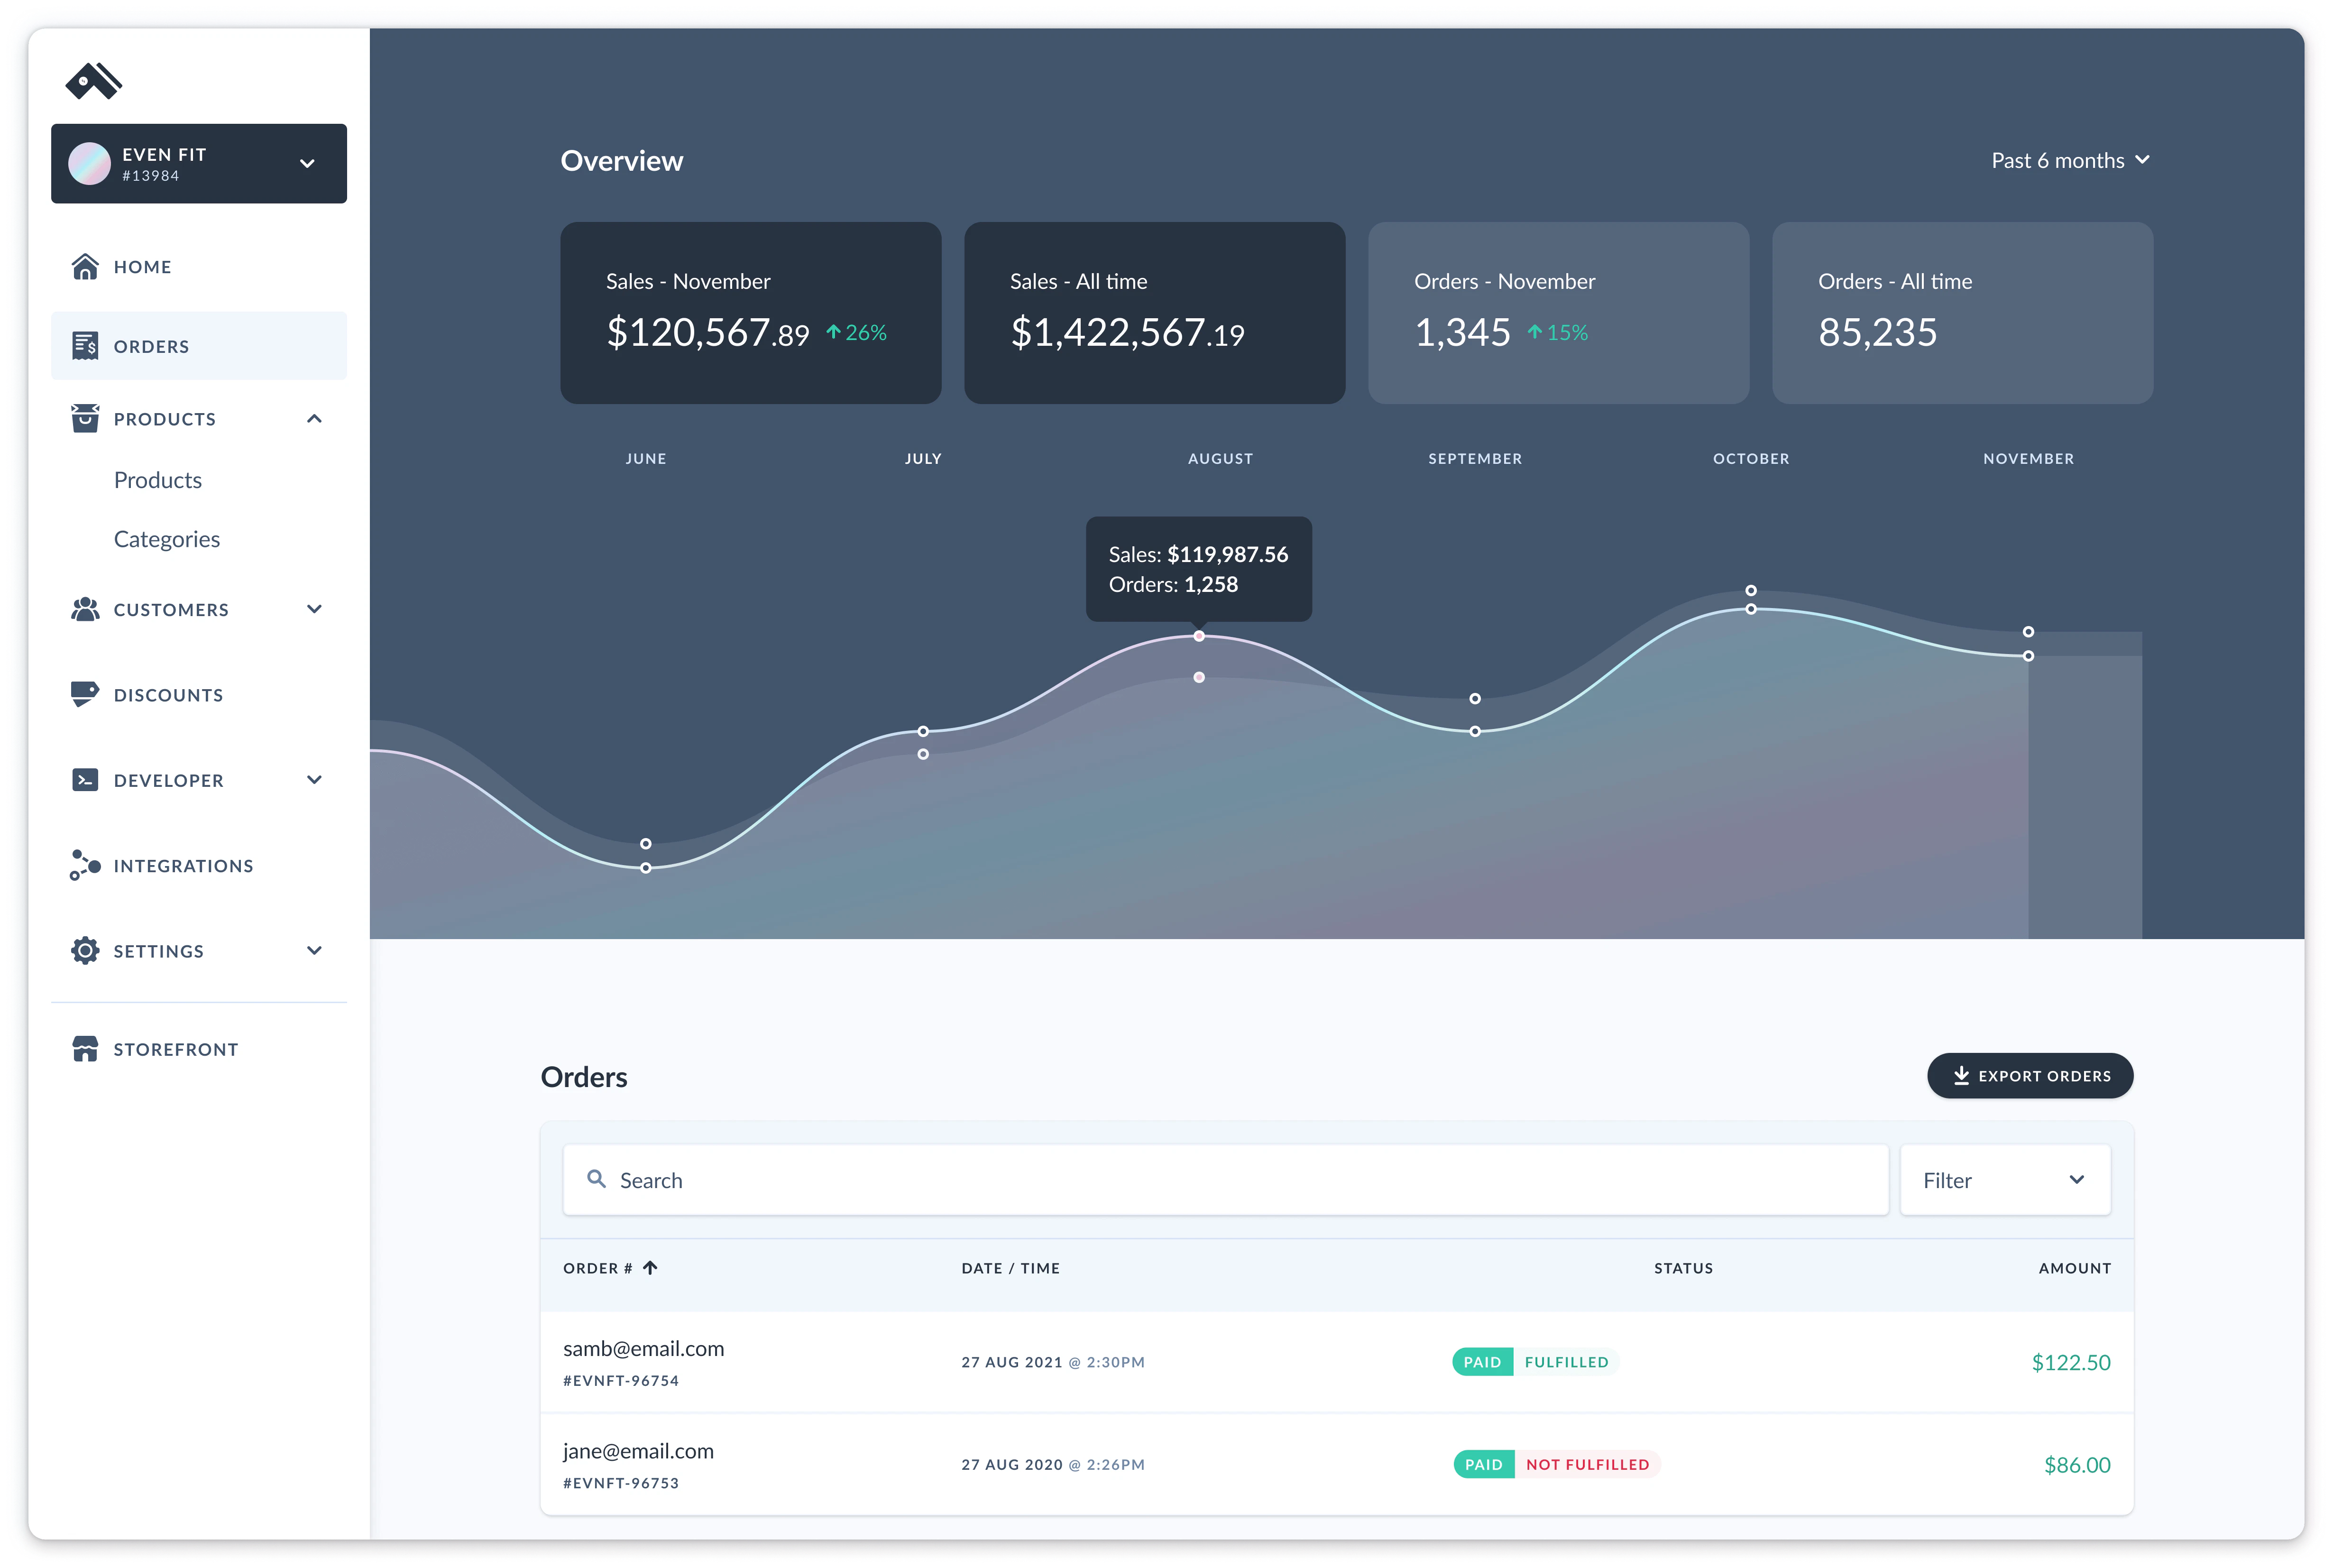Click the magnifier icon in search box
This screenshot has width=2333, height=1568.
click(597, 1179)
